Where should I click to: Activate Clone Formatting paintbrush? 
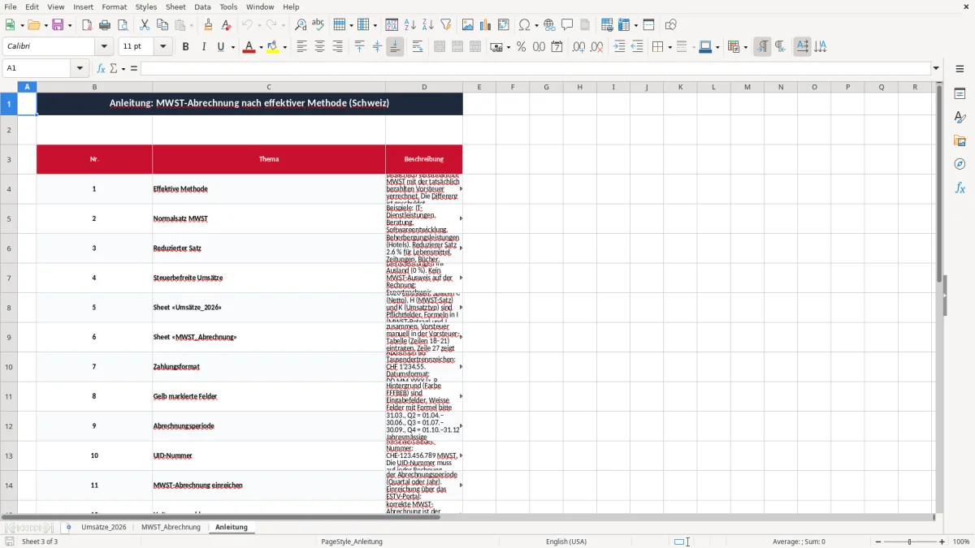tap(208, 25)
